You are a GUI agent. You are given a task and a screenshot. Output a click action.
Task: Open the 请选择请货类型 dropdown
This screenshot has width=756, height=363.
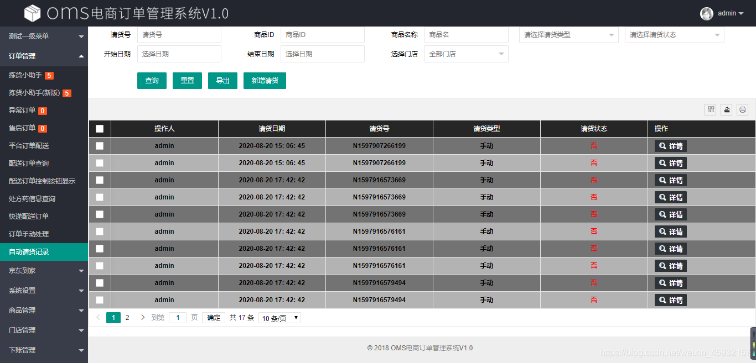point(569,35)
